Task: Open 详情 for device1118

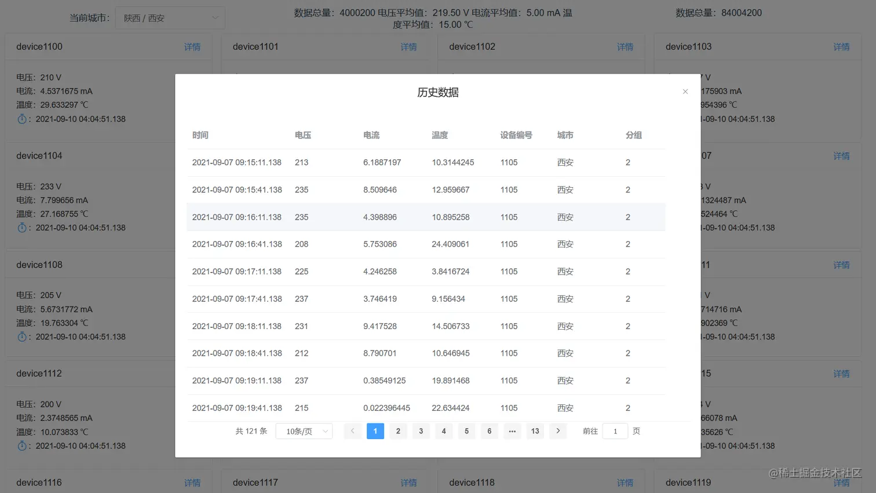Action: 625,483
